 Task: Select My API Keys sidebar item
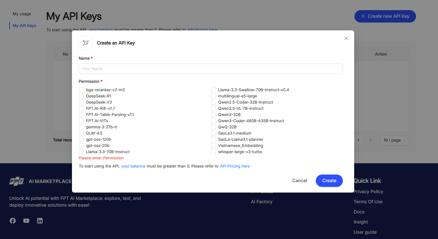click(x=24, y=26)
